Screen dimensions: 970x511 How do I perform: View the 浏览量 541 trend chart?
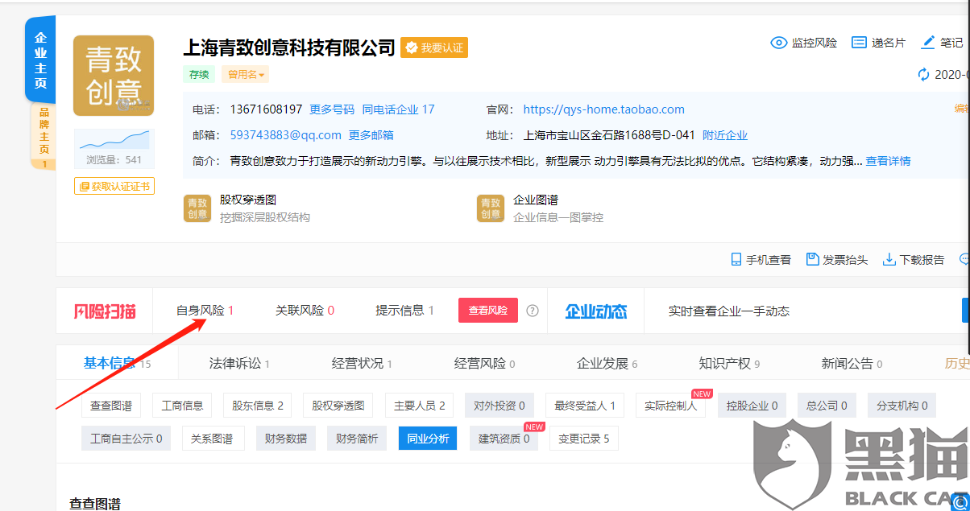114,148
